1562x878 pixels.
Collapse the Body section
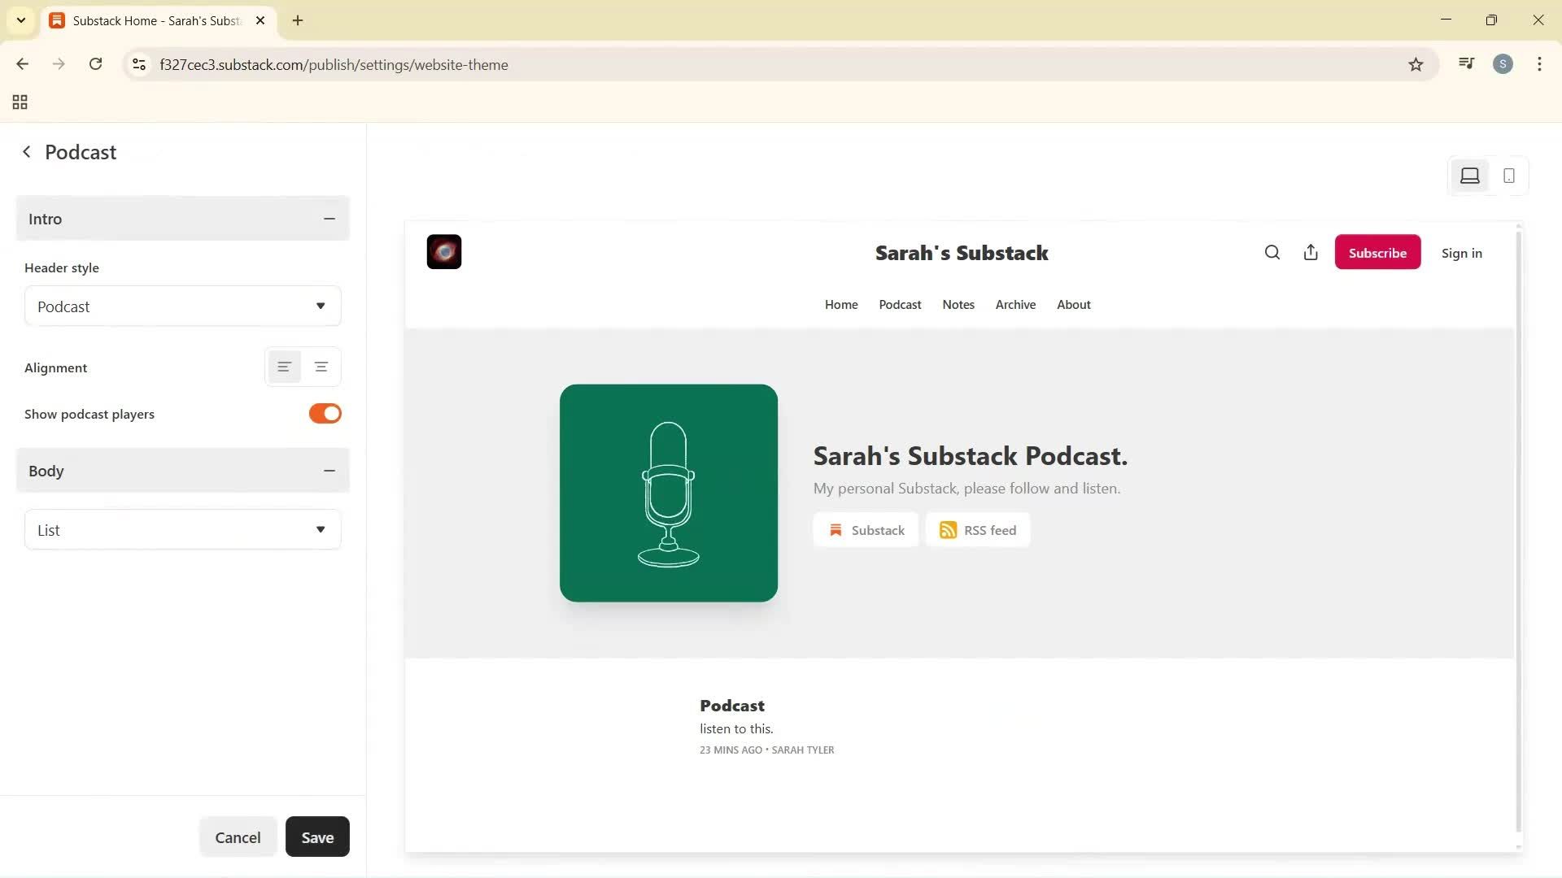329,471
